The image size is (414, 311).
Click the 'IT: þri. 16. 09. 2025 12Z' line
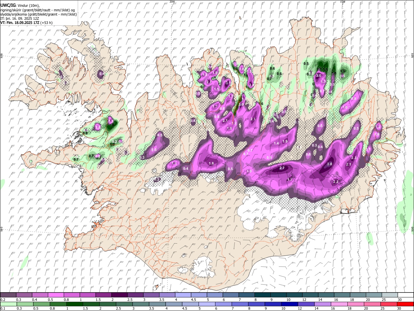click(x=20, y=18)
